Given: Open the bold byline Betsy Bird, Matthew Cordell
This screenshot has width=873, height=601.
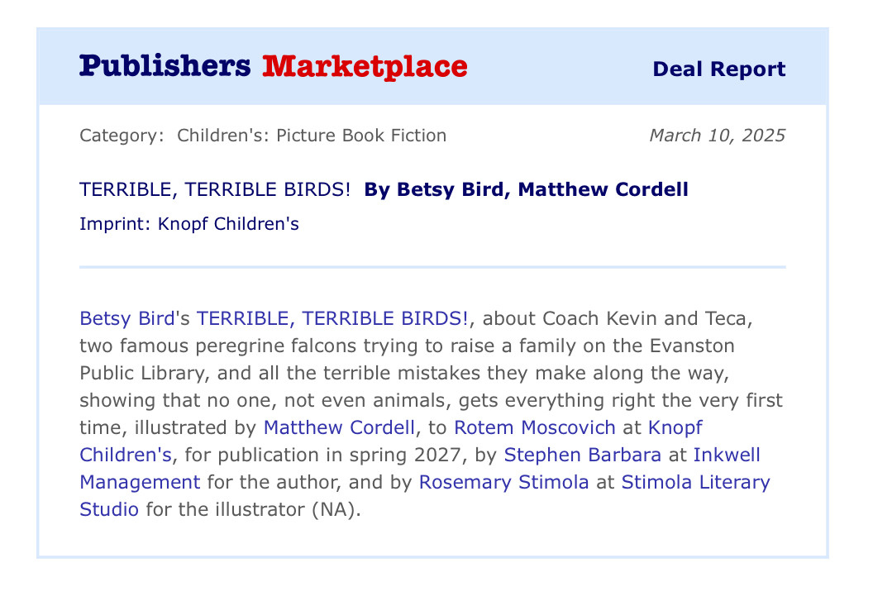Looking at the screenshot, I should [x=526, y=189].
